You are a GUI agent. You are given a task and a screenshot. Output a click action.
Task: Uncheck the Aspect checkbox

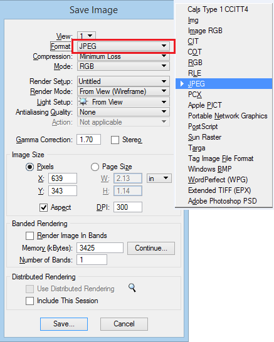coord(43,207)
